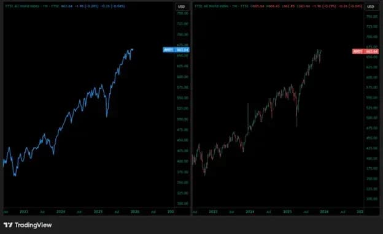Click the TradingView logo
The width and height of the screenshot is (383, 234).
point(28,225)
